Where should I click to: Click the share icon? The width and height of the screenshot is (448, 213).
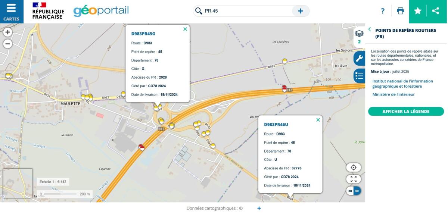[435, 11]
